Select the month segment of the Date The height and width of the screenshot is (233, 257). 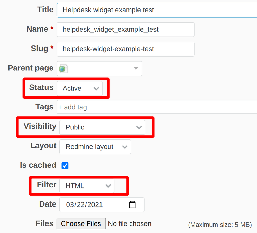[70, 205]
